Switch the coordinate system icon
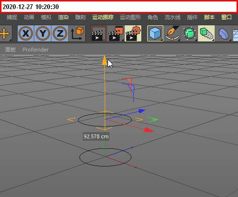238x197 pixels. point(77,33)
